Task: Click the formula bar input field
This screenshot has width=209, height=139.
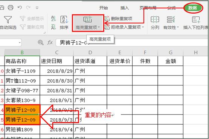Action: pos(132,43)
